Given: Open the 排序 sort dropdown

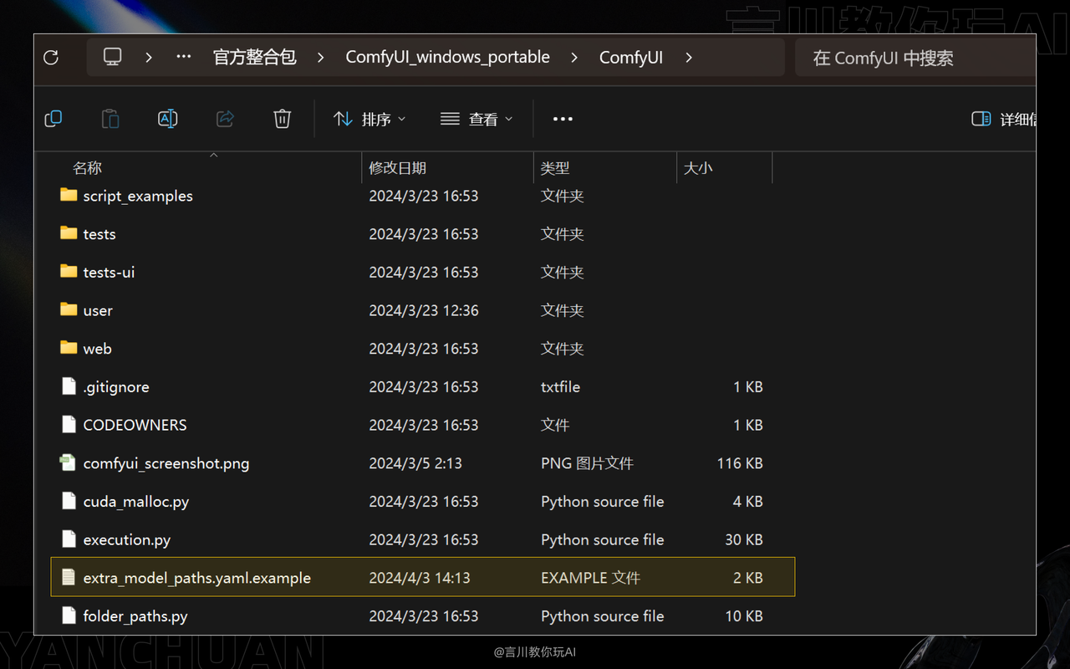Looking at the screenshot, I should coord(369,119).
